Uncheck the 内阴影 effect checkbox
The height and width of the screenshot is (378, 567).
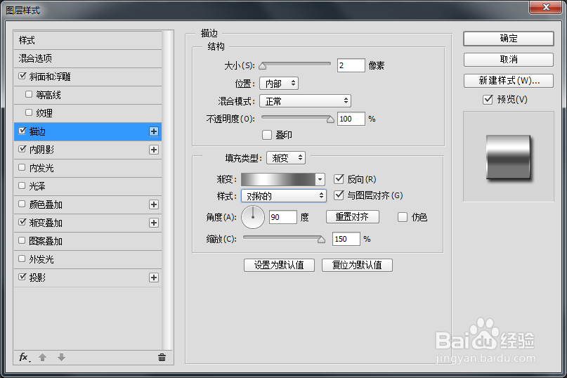[22, 149]
